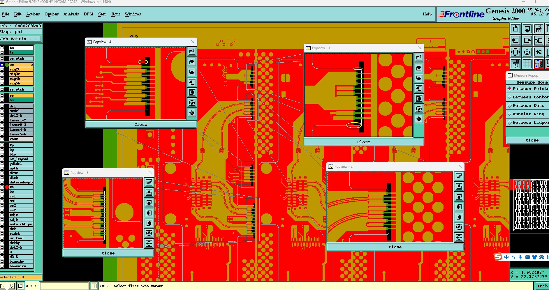Toggle checkbox for layer cs.etch
The image size is (549, 290).
[x=2, y=59]
